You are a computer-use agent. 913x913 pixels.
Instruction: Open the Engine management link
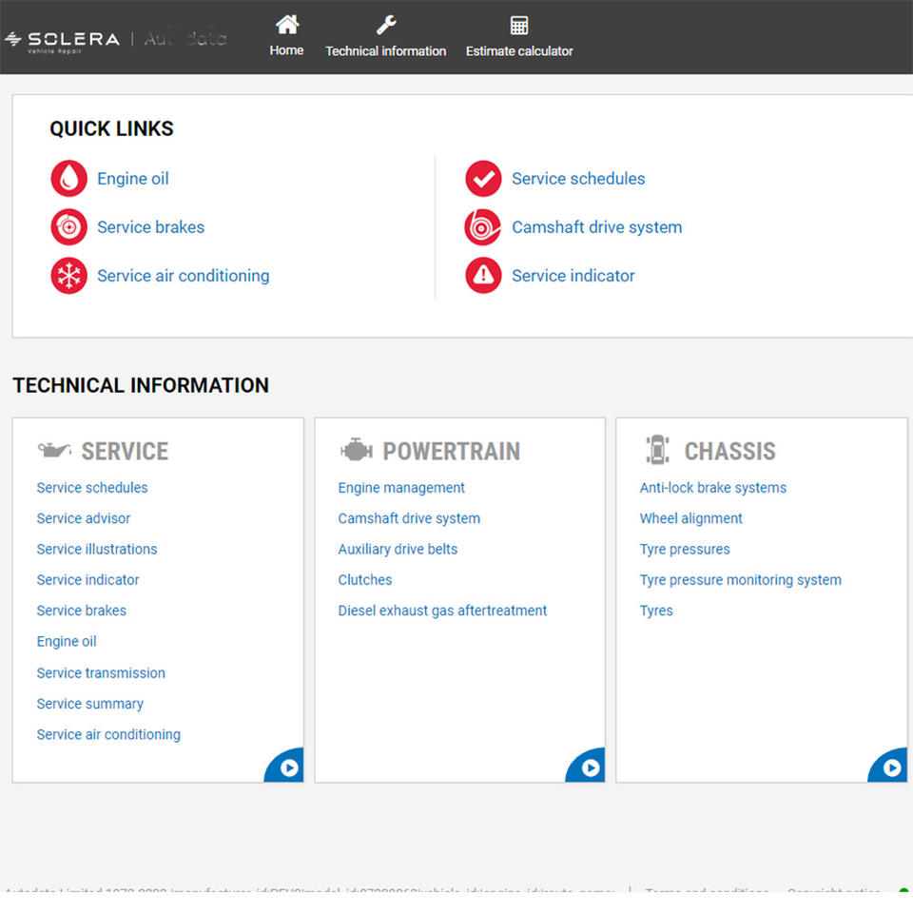point(401,488)
